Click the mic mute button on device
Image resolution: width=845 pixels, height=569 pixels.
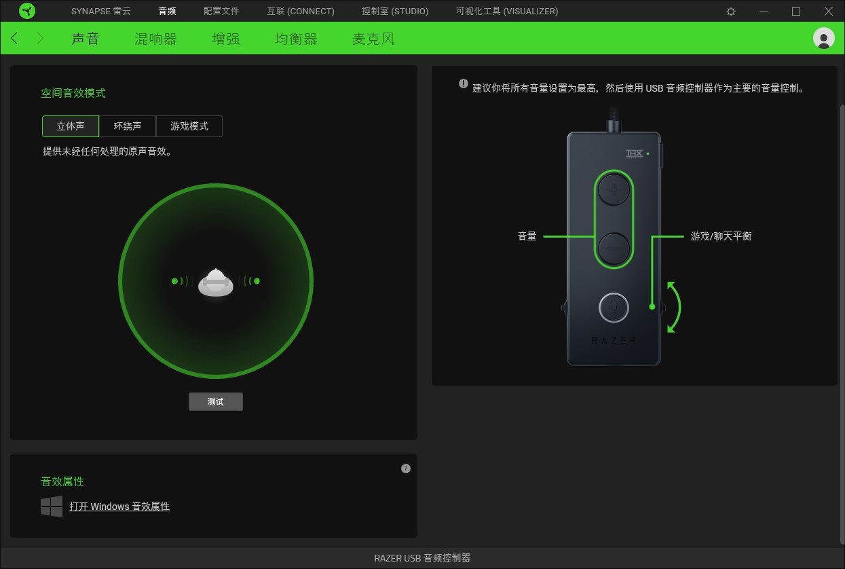(x=614, y=308)
